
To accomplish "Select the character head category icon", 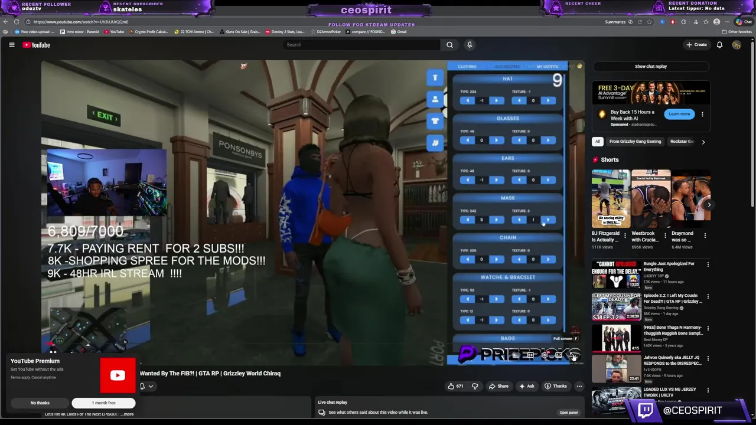I will point(435,99).
